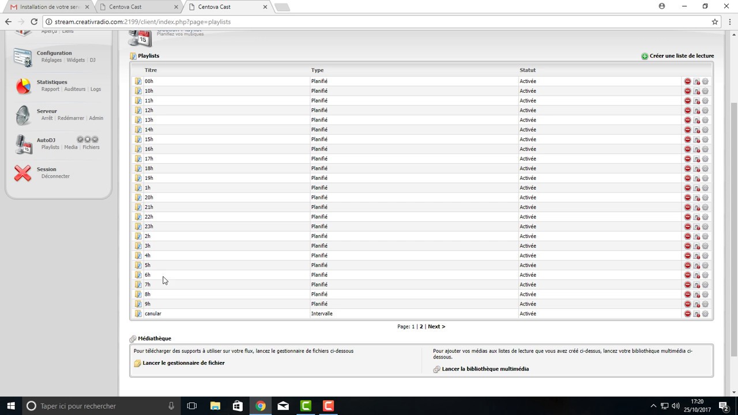The width and height of the screenshot is (738, 415).
Task: Delete the 17h playlist with red minus icon
Action: pyautogui.click(x=687, y=159)
